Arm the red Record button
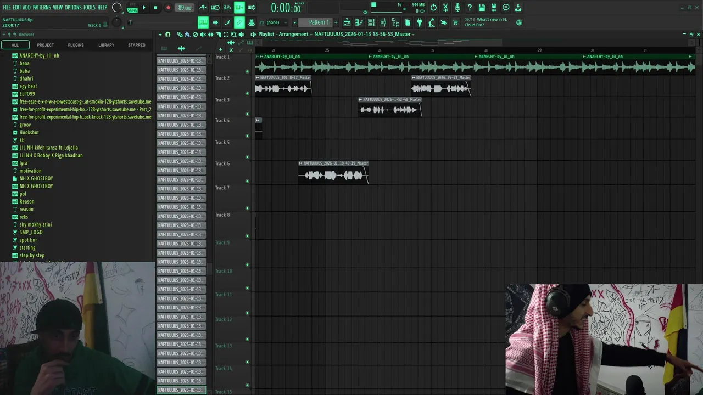Image resolution: width=703 pixels, height=395 pixels. tap(168, 8)
